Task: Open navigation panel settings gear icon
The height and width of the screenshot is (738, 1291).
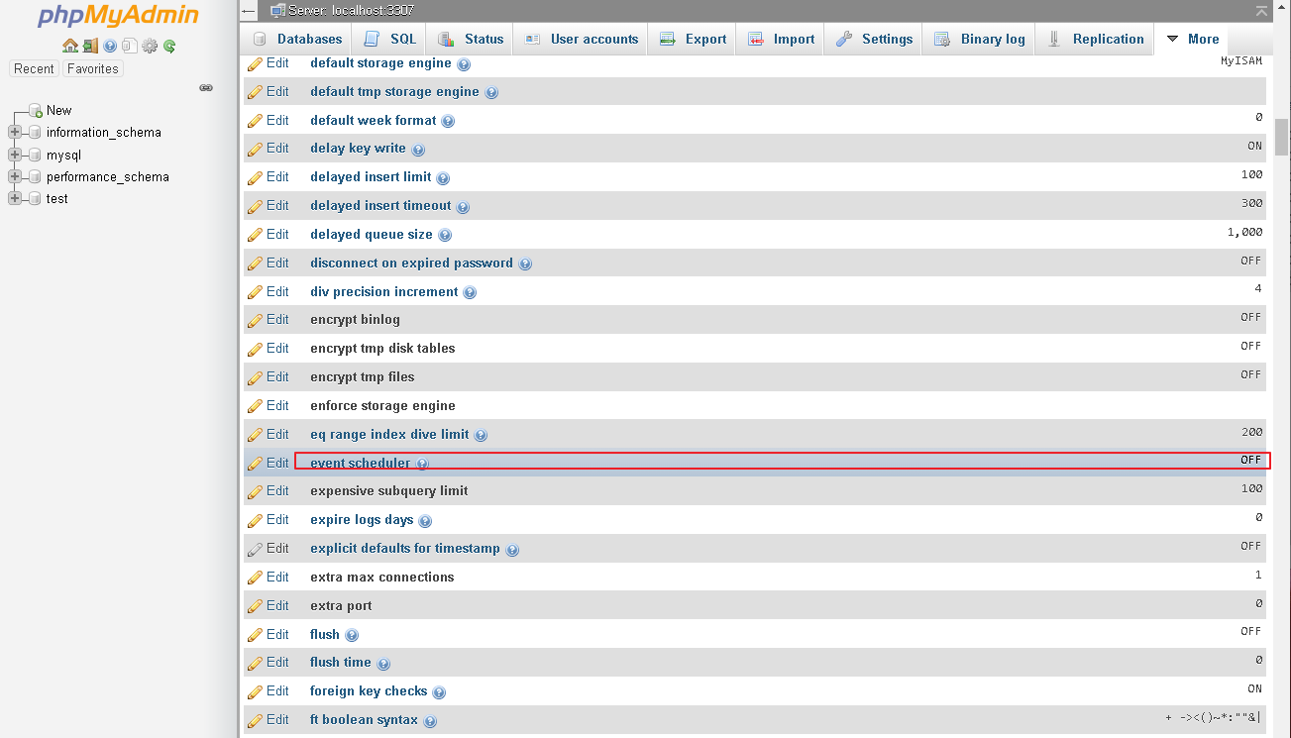Action: tap(150, 46)
